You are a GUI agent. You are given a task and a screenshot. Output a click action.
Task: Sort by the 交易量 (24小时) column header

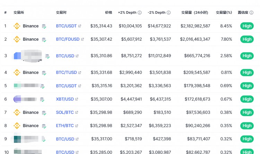[x=195, y=13]
